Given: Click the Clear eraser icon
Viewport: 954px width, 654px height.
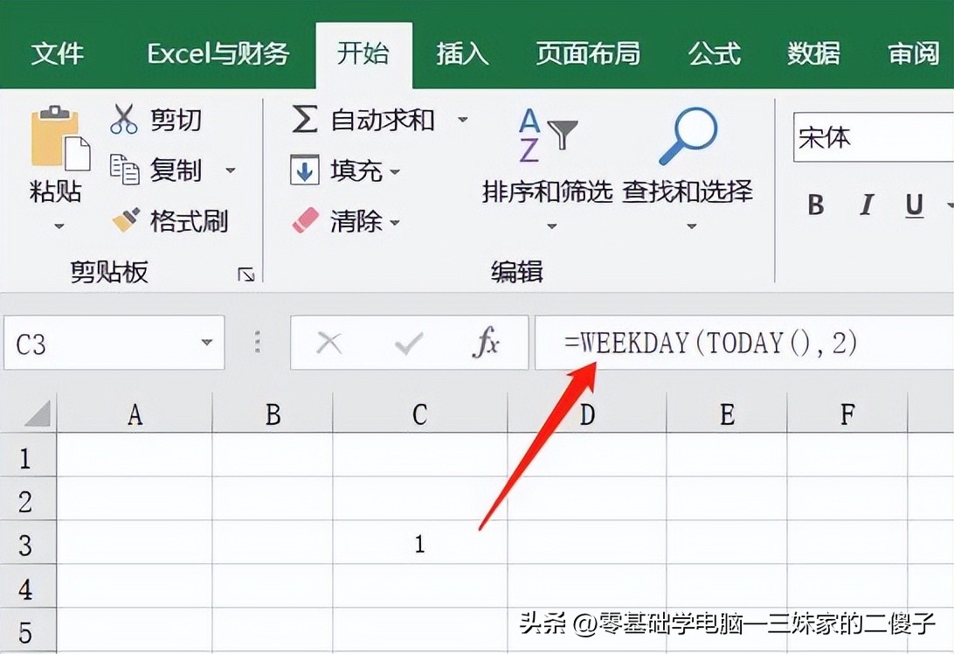Looking at the screenshot, I should tap(305, 220).
